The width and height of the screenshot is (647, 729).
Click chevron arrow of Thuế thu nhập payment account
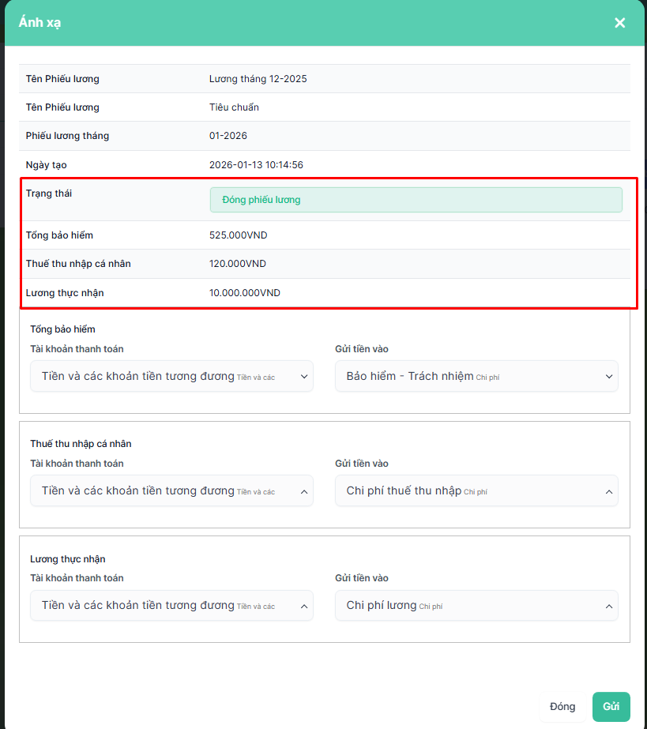(304, 491)
